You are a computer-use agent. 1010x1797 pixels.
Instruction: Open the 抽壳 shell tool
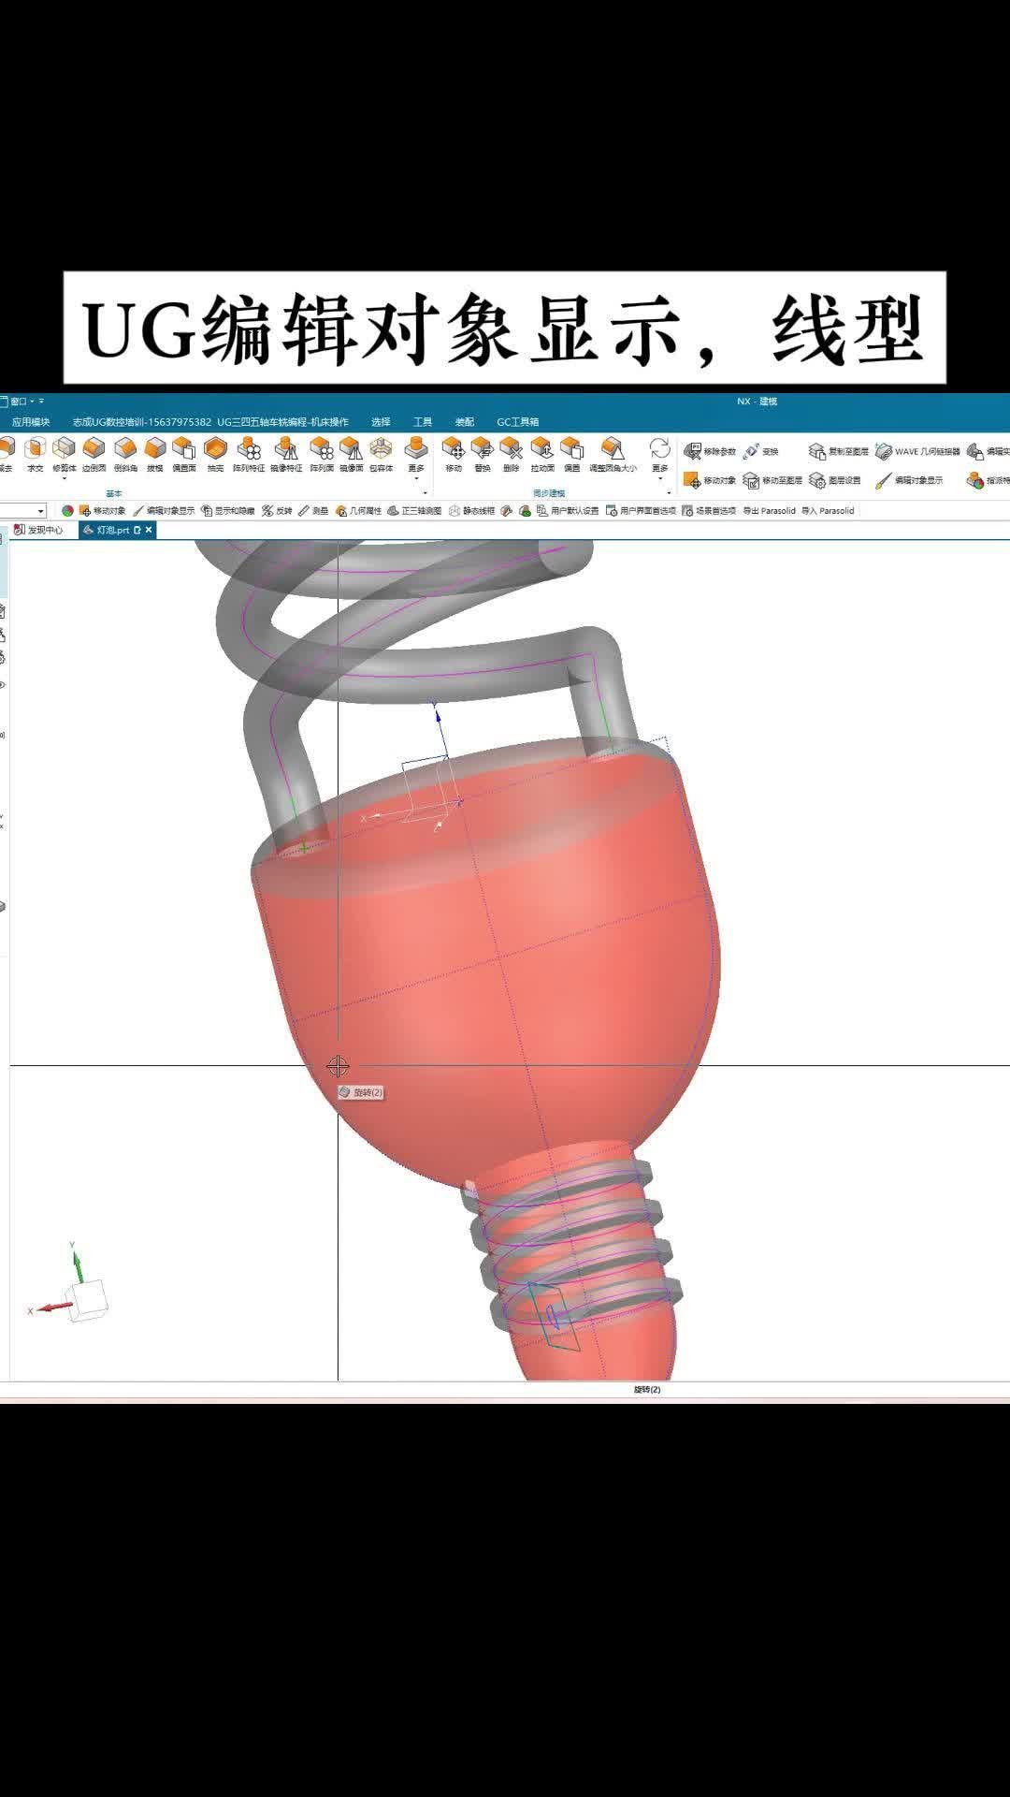216,454
